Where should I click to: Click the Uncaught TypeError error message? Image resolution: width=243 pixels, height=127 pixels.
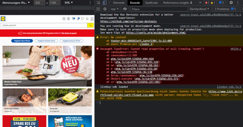(152, 49)
